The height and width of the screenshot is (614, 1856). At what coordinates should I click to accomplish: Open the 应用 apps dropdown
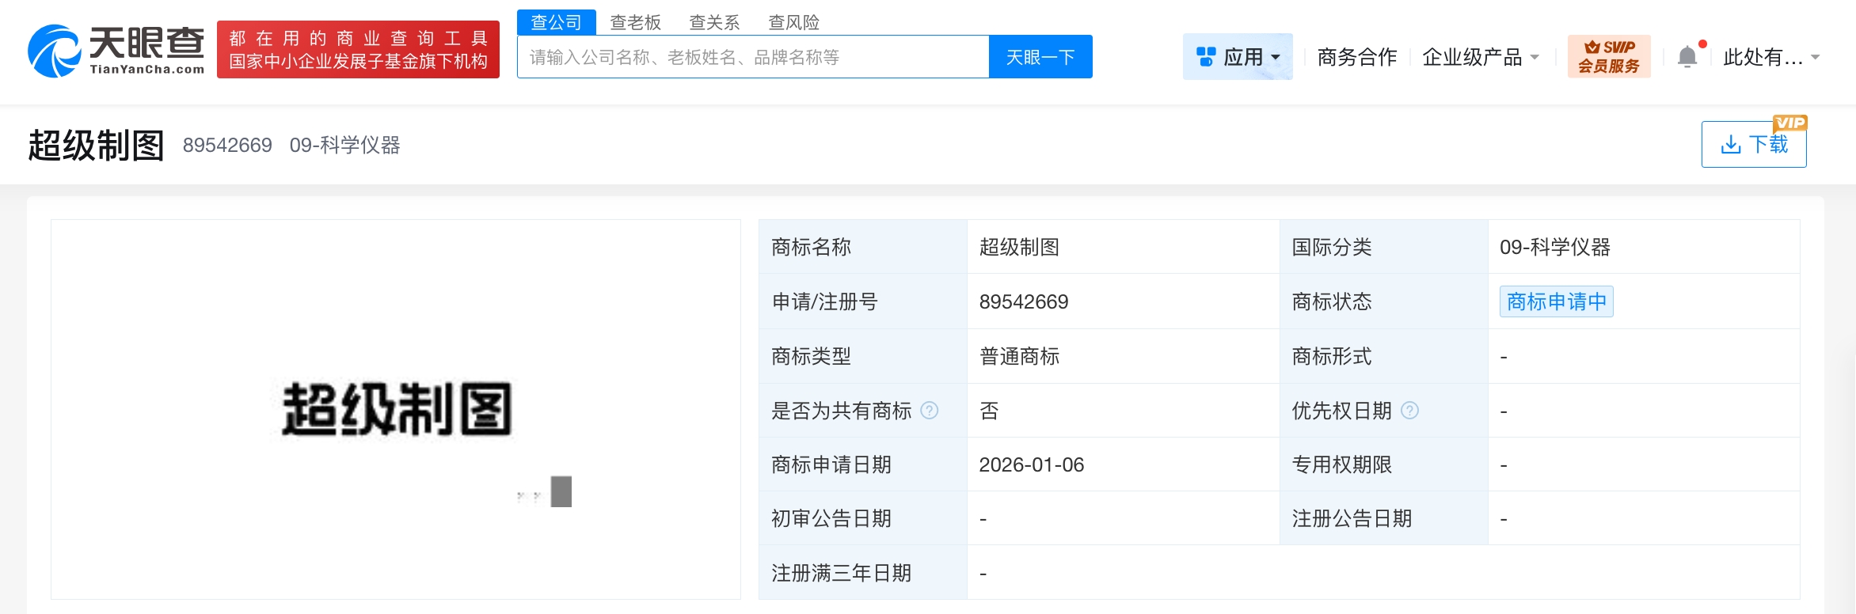pos(1237,57)
